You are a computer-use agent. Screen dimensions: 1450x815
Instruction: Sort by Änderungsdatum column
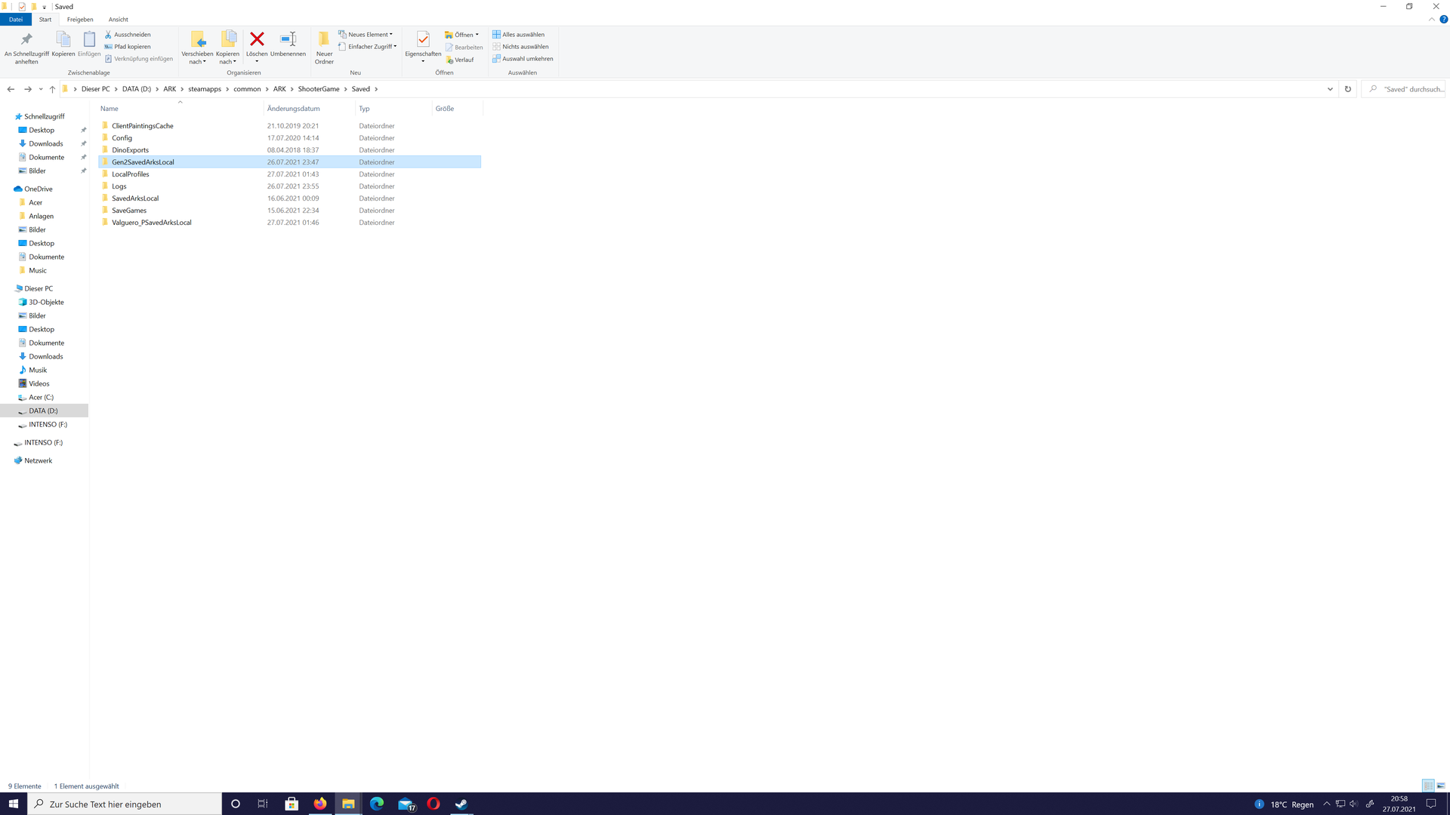point(310,109)
